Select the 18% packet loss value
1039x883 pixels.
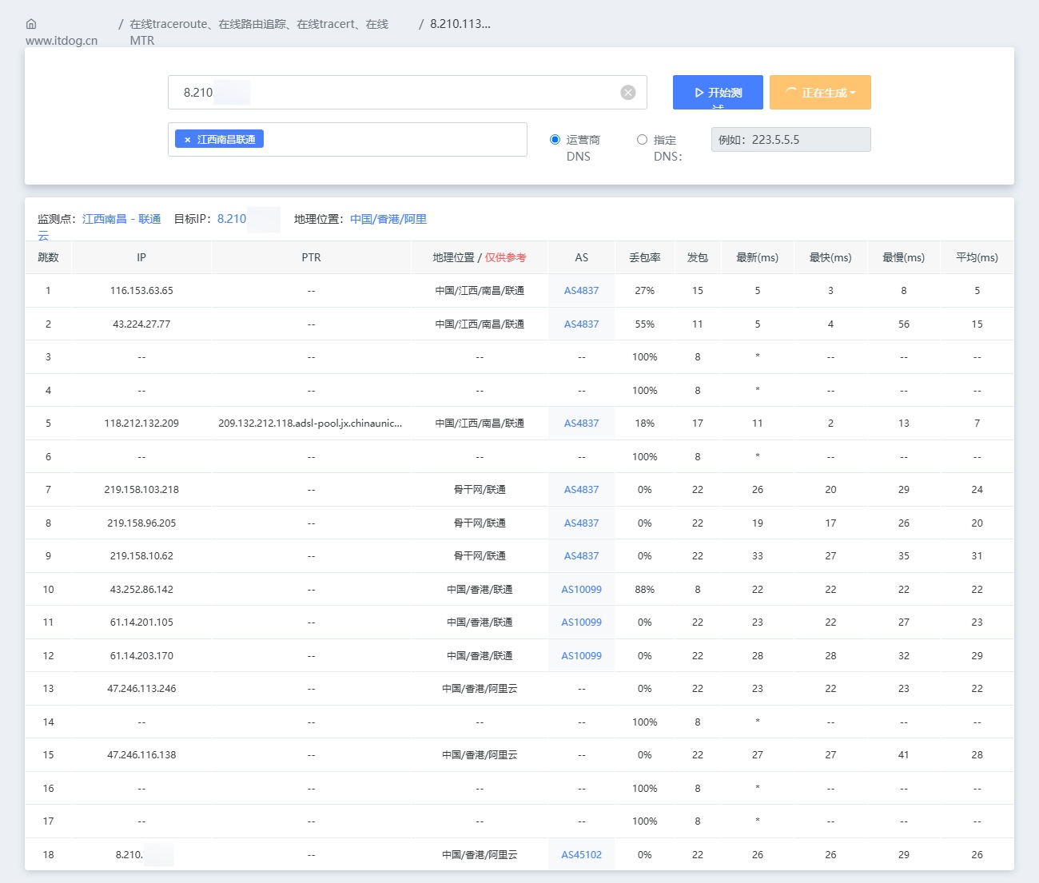click(644, 424)
